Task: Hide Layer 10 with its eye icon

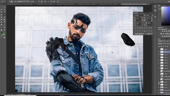Action: (x=159, y=63)
